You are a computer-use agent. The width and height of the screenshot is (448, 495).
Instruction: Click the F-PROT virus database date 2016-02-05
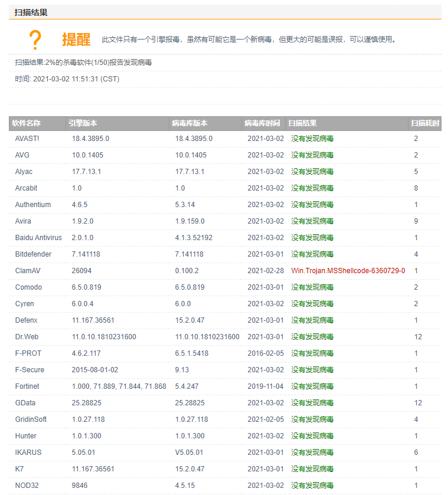point(265,353)
